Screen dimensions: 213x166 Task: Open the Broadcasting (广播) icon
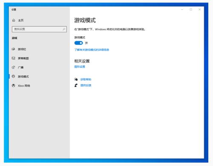(13, 67)
